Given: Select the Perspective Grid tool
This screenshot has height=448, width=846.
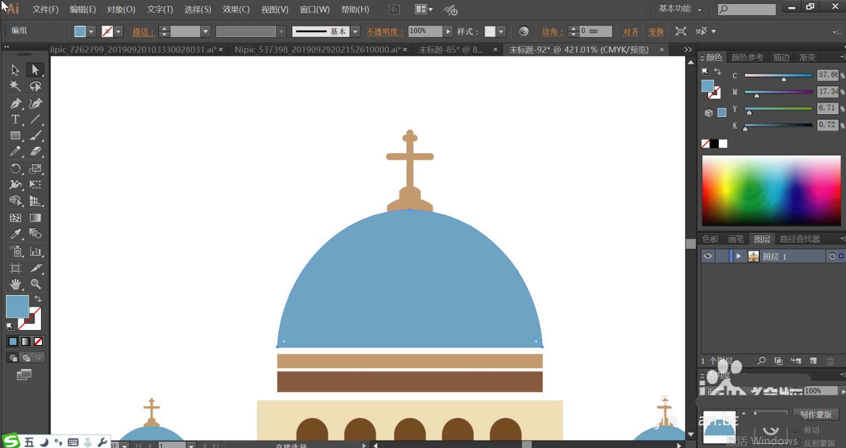Looking at the screenshot, I should tap(35, 201).
